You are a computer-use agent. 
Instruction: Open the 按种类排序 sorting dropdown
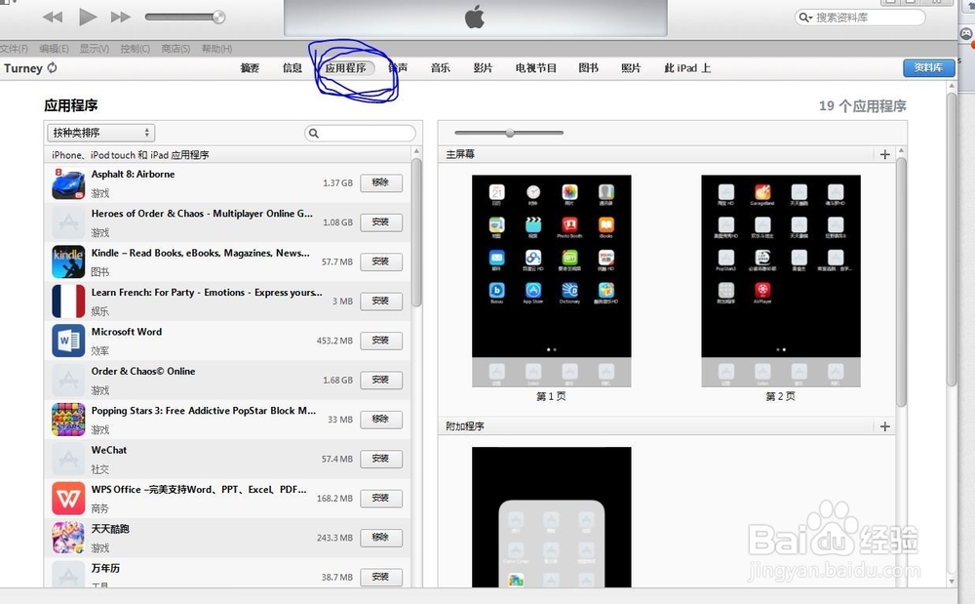pyautogui.click(x=100, y=132)
